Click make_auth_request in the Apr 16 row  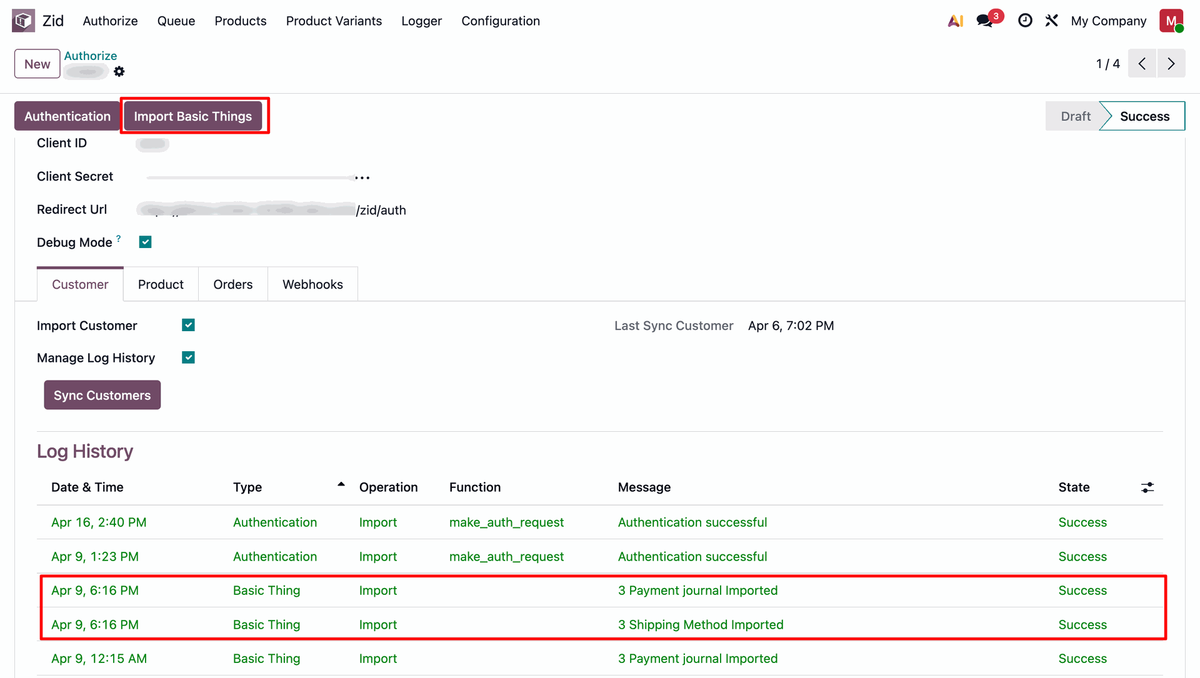tap(506, 522)
